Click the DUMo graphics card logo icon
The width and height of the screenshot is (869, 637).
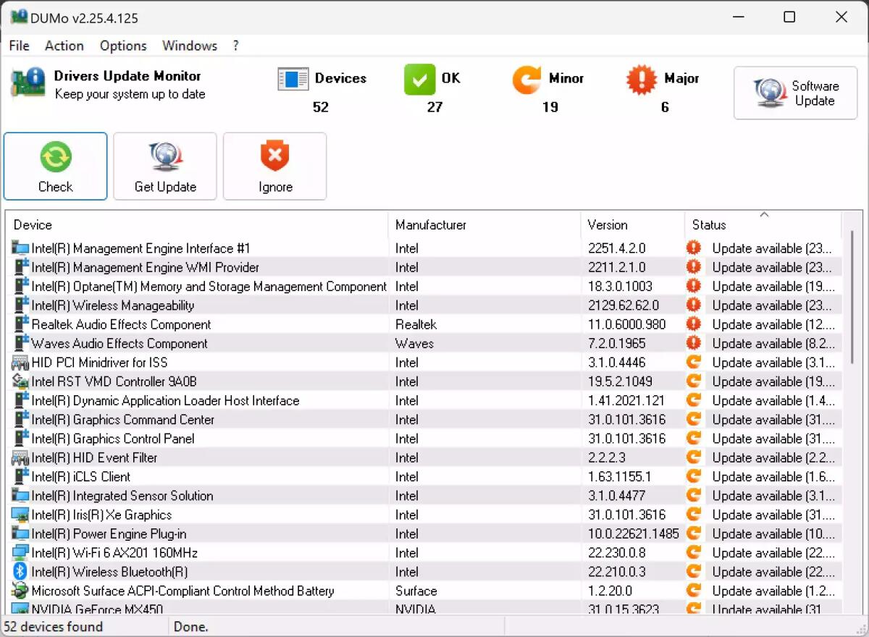(28, 83)
